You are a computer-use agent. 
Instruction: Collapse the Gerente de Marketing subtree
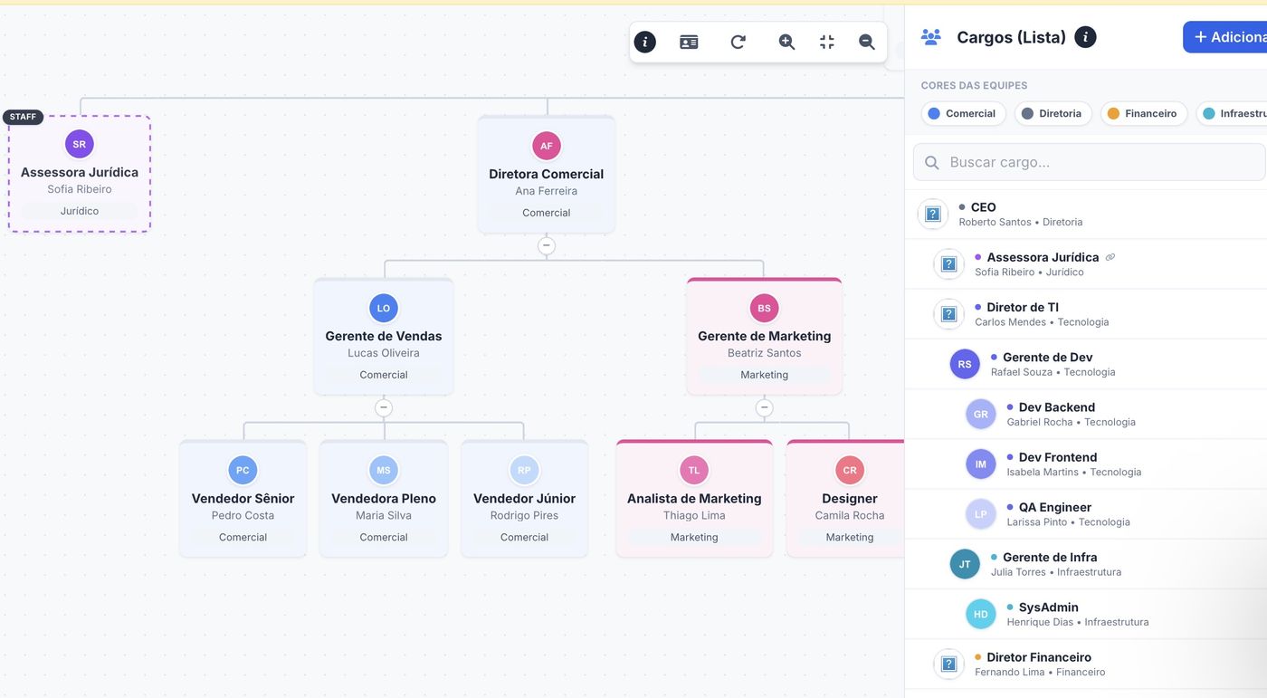click(765, 407)
